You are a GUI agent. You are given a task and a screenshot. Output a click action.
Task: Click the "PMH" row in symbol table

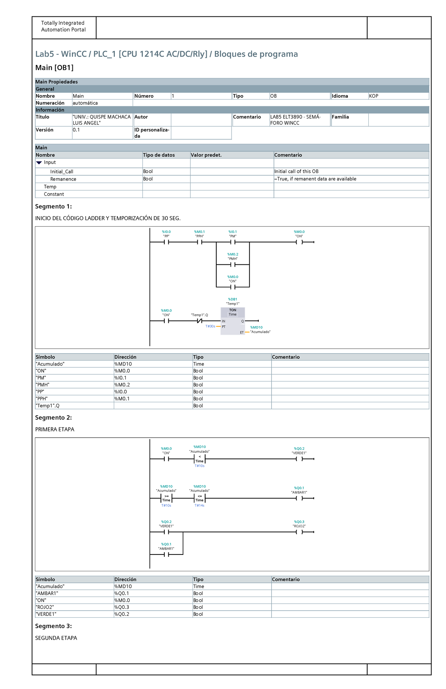coord(232,385)
